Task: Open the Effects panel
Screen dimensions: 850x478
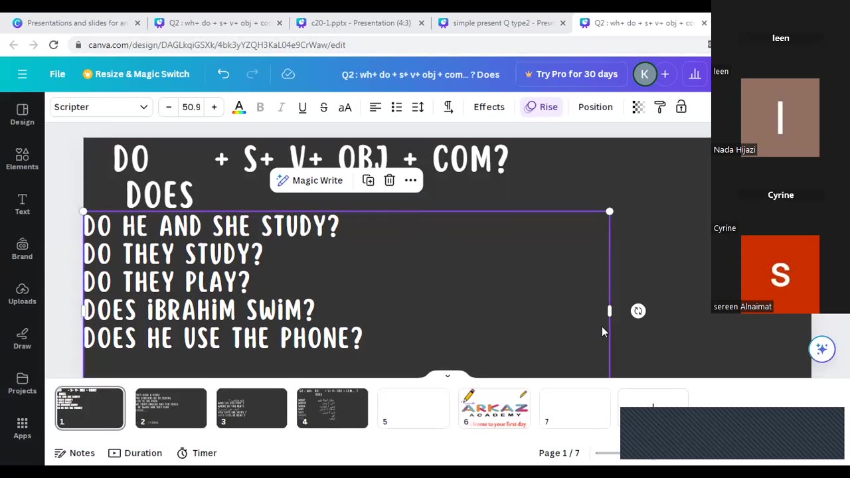Action: tap(489, 107)
